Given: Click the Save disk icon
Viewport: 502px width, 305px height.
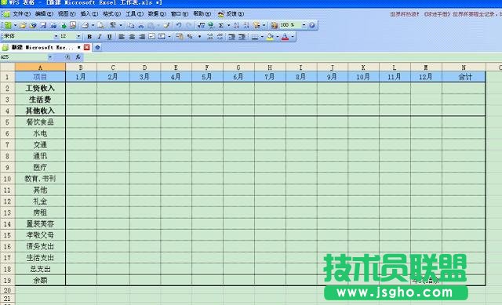Looking at the screenshot, I should click(43, 25).
